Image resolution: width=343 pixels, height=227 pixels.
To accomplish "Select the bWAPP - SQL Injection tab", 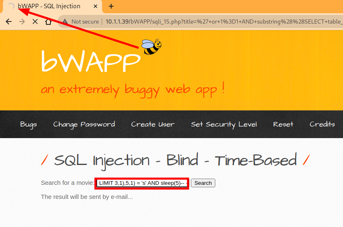I will [x=52, y=6].
